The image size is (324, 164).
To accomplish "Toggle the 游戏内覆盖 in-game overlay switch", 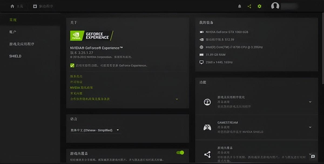I will click(180, 153).
